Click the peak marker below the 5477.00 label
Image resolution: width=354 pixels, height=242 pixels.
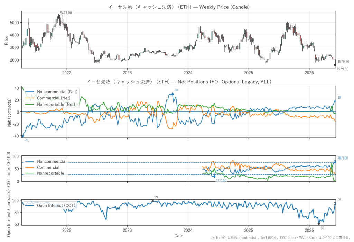[59, 17]
